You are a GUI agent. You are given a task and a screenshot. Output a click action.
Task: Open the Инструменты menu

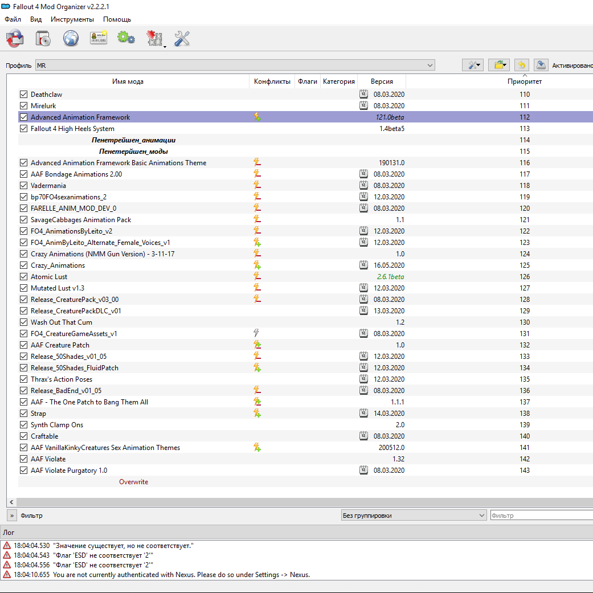point(72,19)
